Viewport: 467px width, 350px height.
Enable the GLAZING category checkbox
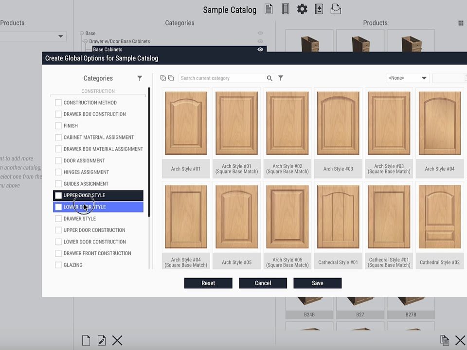[58, 265]
